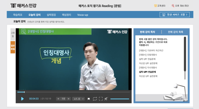Click the lecture index scrollbar thumb
This screenshot has width=199, height=109.
click(185, 54)
